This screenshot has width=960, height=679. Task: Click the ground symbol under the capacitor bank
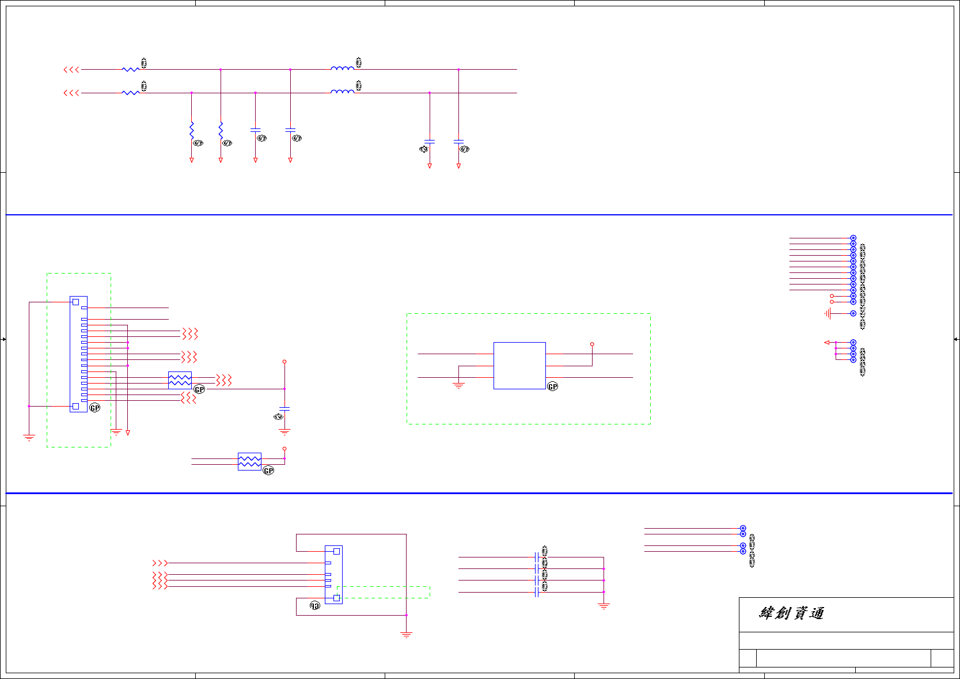604,606
